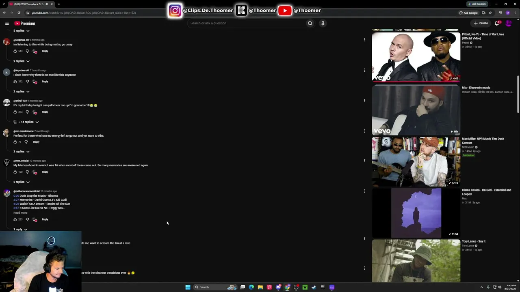The width and height of the screenshot is (520, 292).
Task: Open options menu for @em.meraldmone comment
Action: pos(364,131)
